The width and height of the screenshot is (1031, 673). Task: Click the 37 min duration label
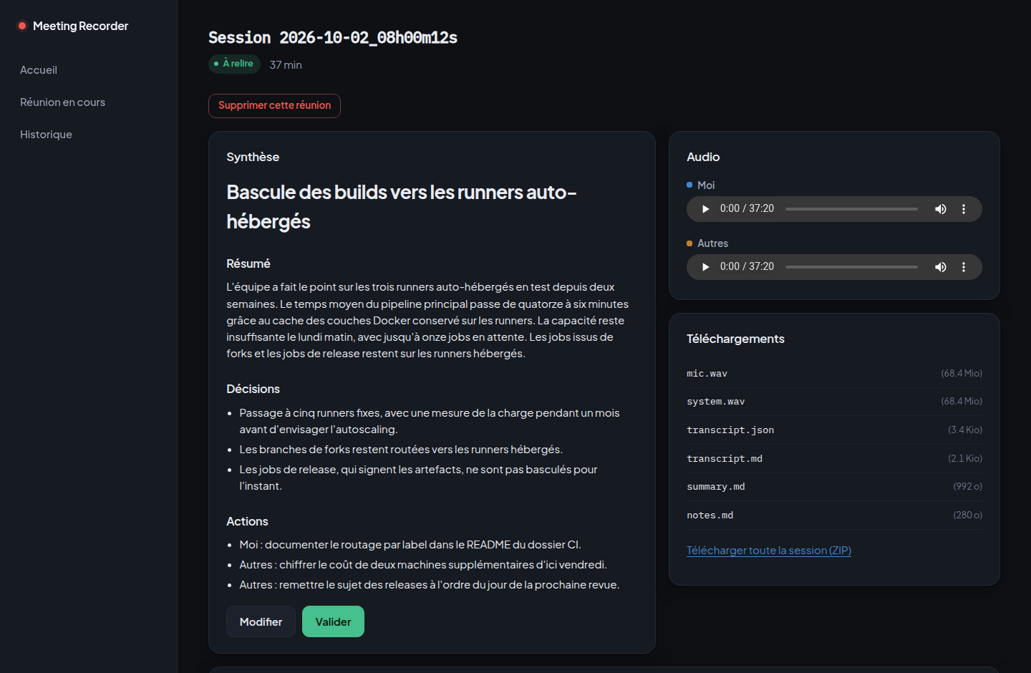coord(286,64)
